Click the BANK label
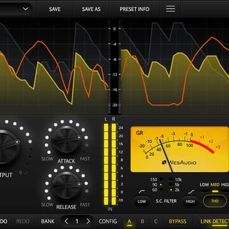 point(48,222)
